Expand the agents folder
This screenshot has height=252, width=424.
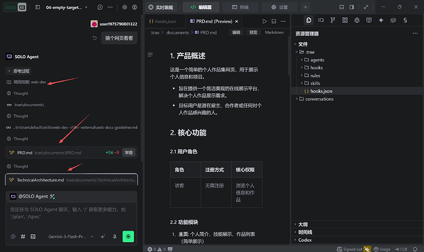click(357, 60)
